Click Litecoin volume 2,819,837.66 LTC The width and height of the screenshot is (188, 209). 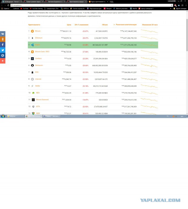point(101,79)
